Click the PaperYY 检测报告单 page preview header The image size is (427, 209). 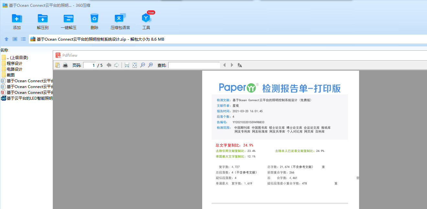click(280, 88)
